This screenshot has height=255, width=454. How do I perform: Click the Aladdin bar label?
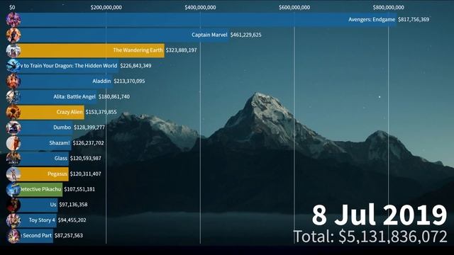click(x=101, y=81)
